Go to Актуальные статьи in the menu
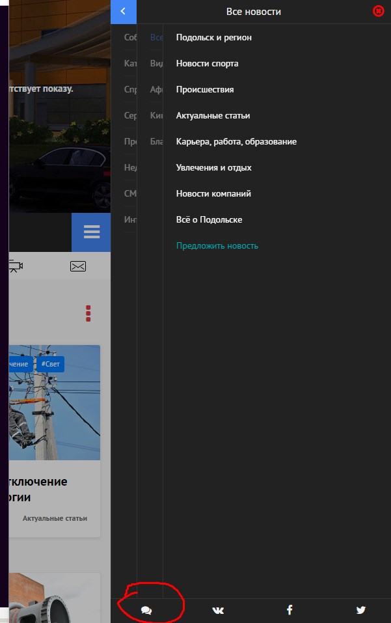 213,116
